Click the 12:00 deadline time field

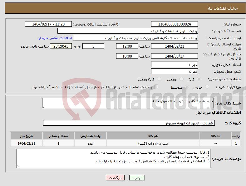pyautogui.click(x=127, y=46)
